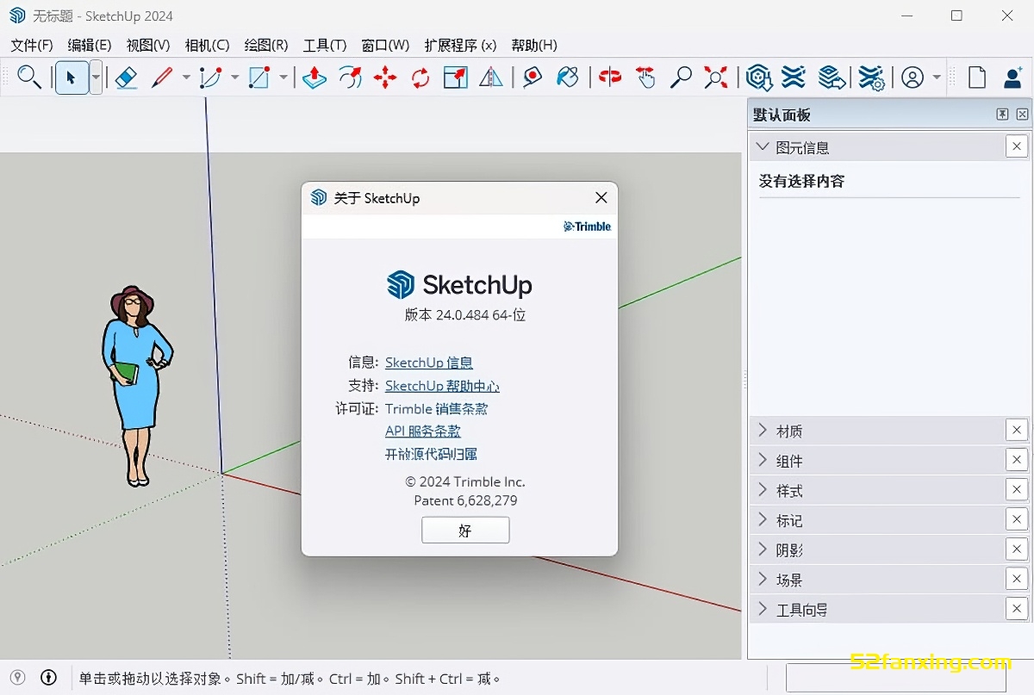Image resolution: width=1034 pixels, height=695 pixels.
Task: Click the 开放源代码归属 link
Action: click(431, 454)
